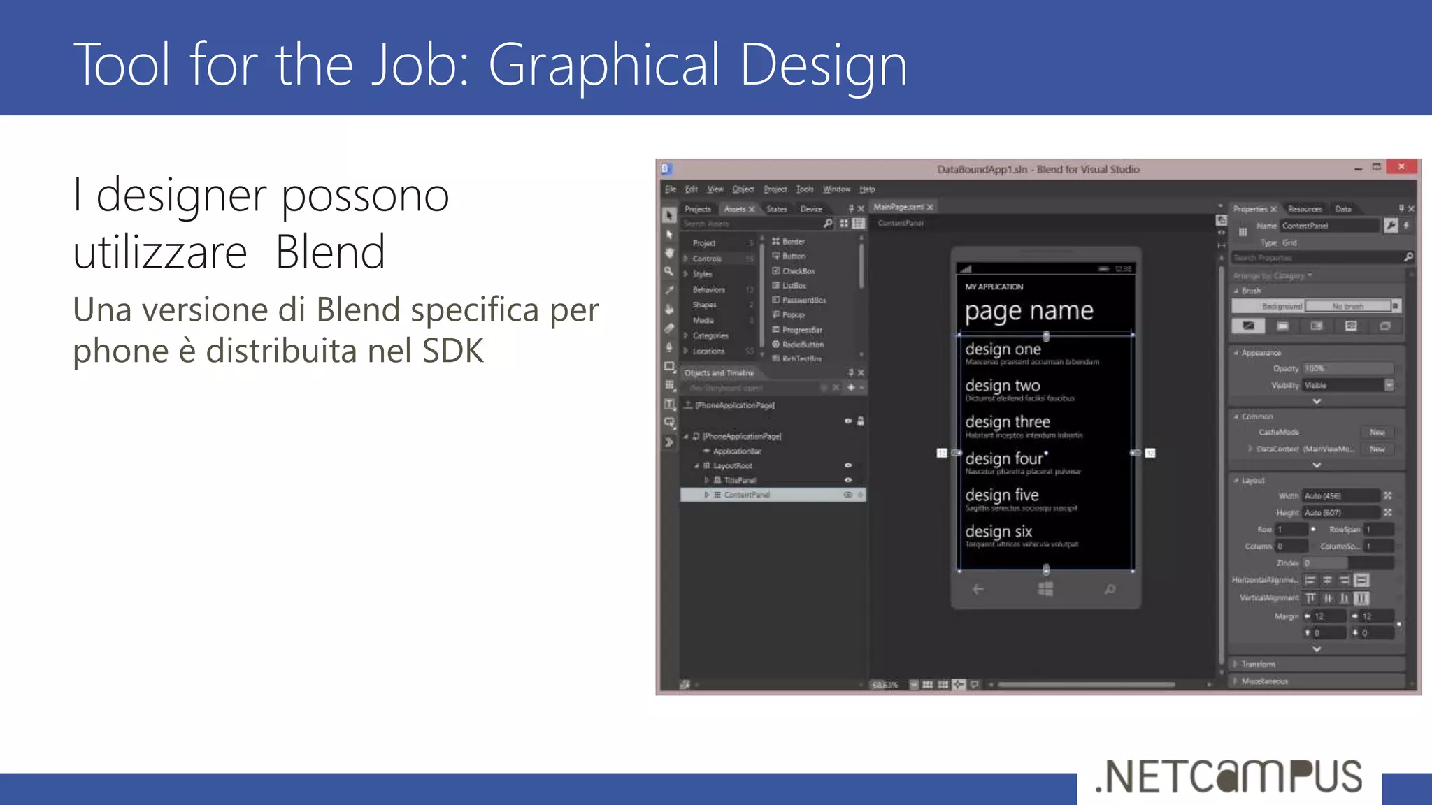This screenshot has height=805, width=1432.
Task: Expand the ContentPanel tree node
Action: pyautogui.click(x=707, y=495)
